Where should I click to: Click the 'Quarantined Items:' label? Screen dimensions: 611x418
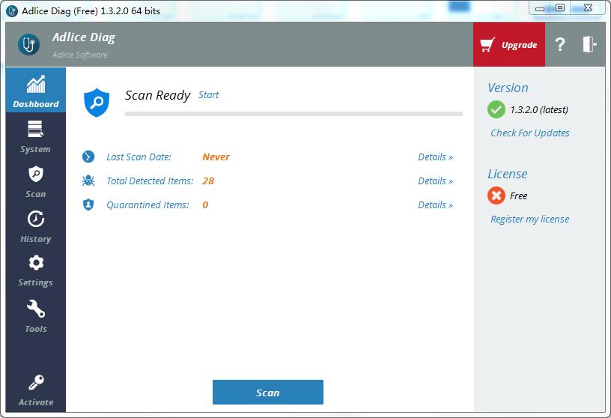[x=148, y=205]
